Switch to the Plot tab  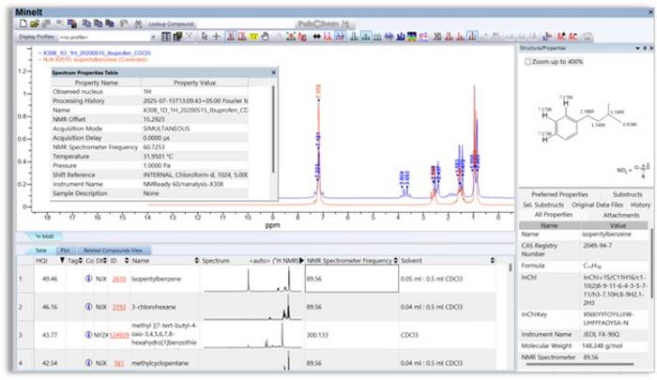click(x=65, y=251)
